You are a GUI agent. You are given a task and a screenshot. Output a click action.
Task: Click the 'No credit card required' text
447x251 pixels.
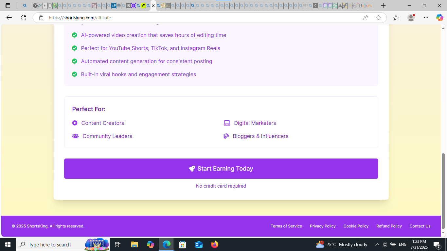coord(221,186)
